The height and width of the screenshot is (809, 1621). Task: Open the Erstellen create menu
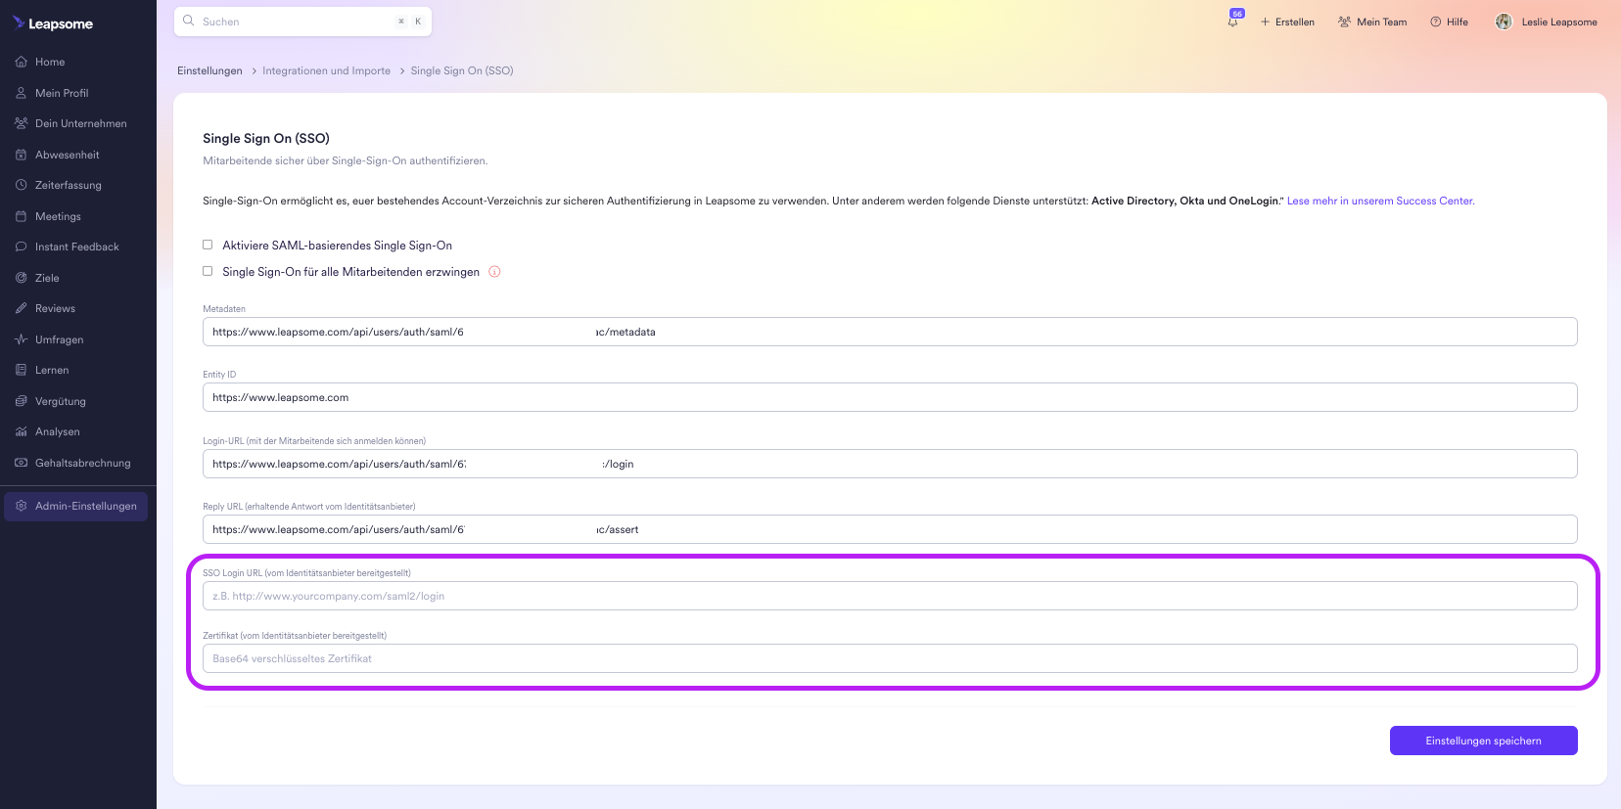1287,22
